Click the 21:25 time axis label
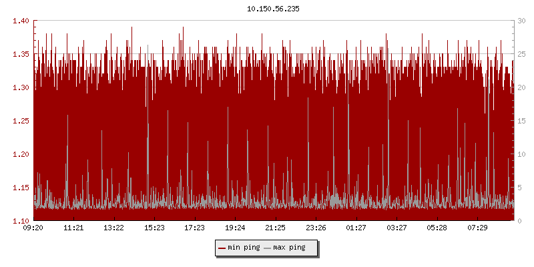The image size is (534, 267). point(275,228)
